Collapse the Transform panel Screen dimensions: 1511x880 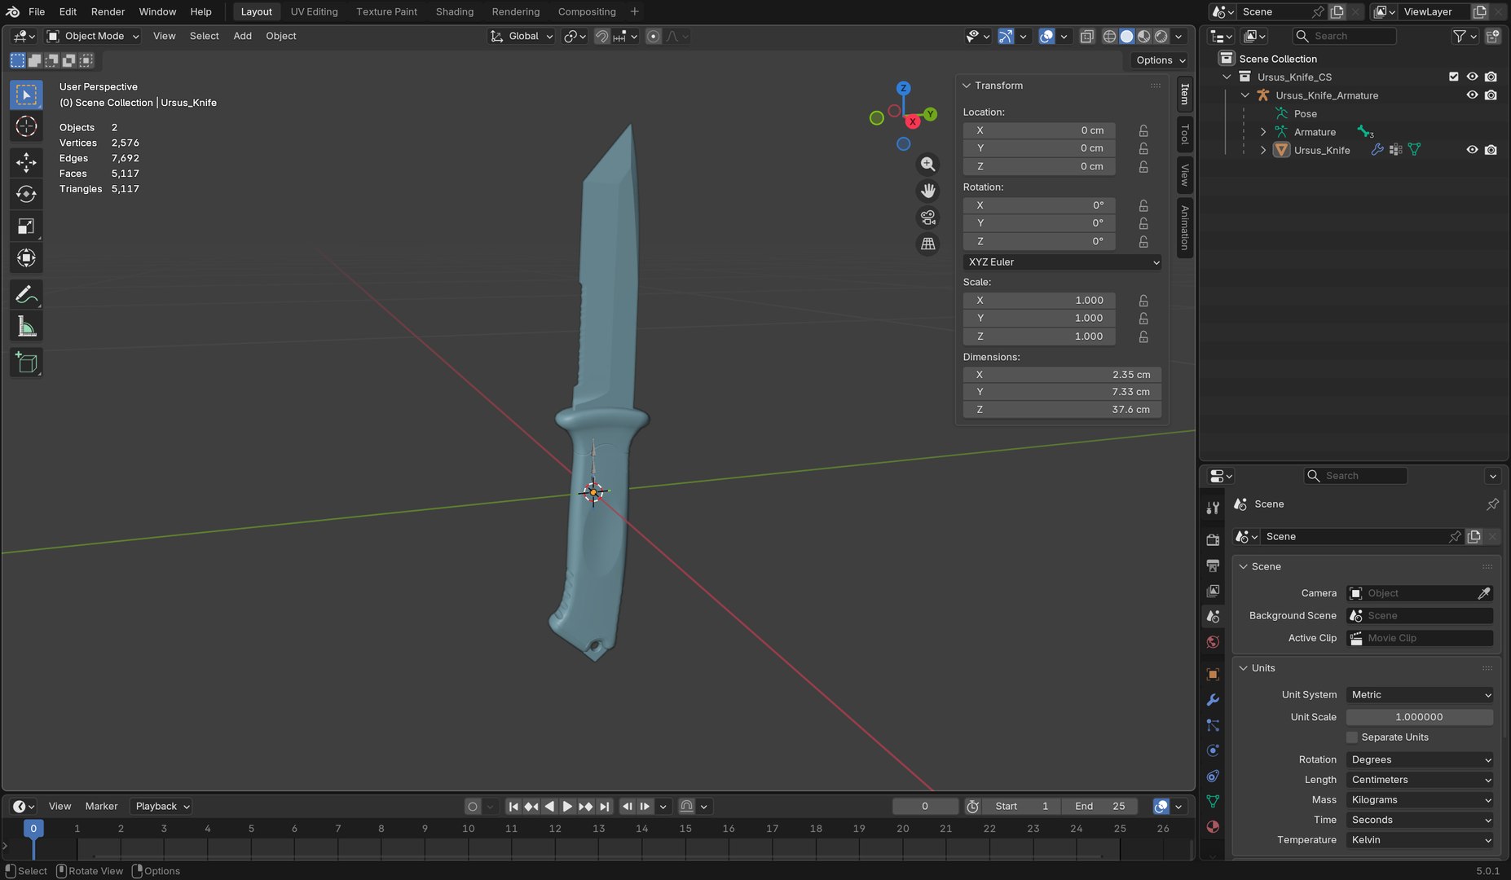pyautogui.click(x=967, y=86)
